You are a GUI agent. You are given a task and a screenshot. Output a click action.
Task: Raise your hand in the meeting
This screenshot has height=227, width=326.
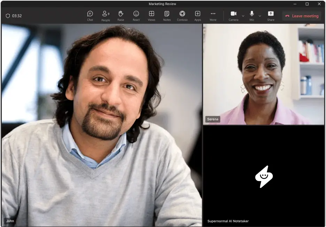click(121, 16)
